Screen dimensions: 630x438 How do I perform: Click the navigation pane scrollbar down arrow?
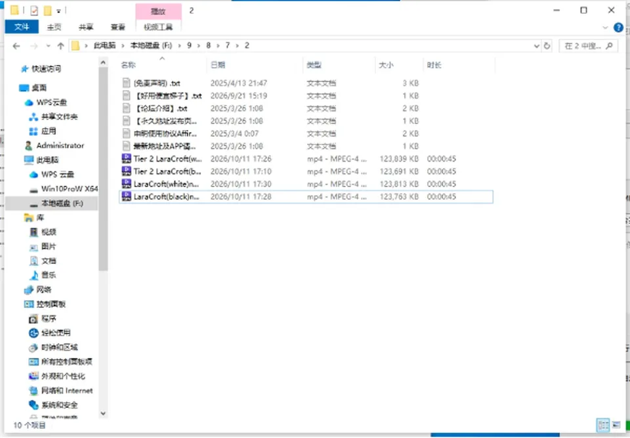point(103,413)
